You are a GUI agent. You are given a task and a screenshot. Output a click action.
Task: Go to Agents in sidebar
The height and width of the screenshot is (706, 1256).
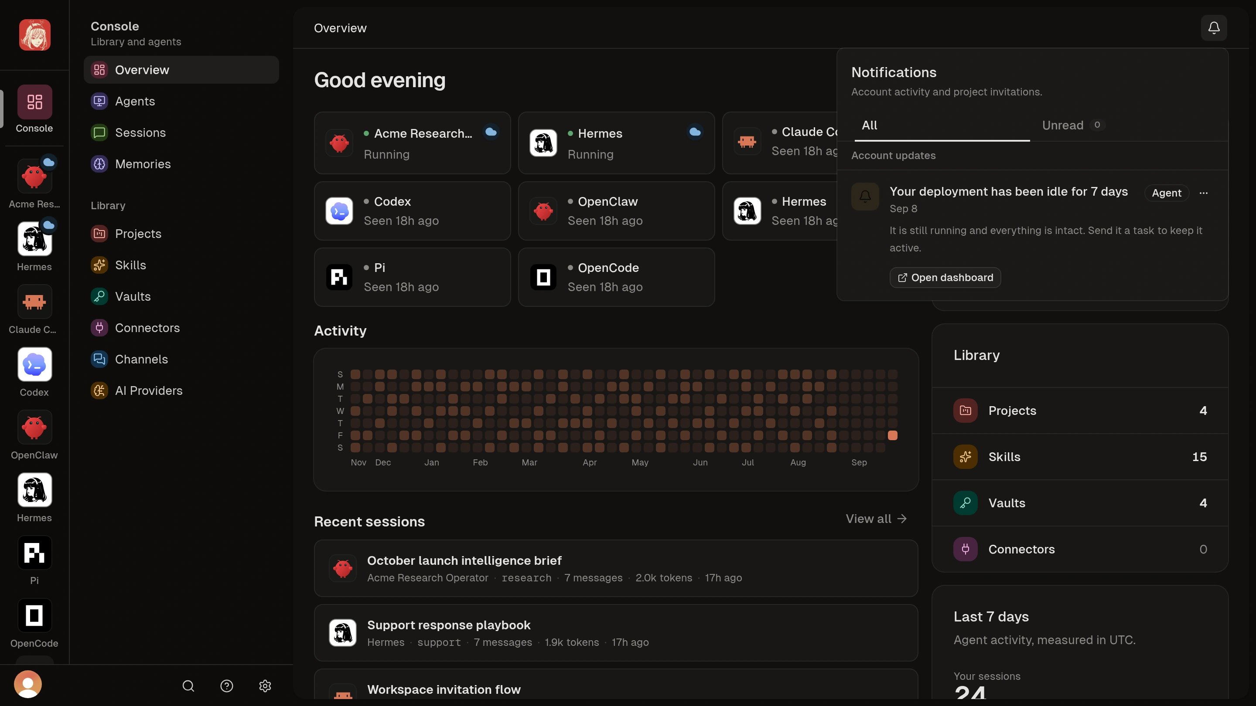pos(181,102)
